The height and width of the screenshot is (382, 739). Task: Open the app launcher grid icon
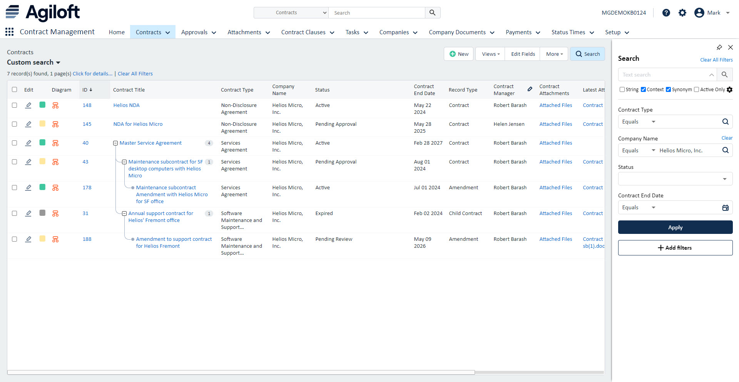[9, 32]
